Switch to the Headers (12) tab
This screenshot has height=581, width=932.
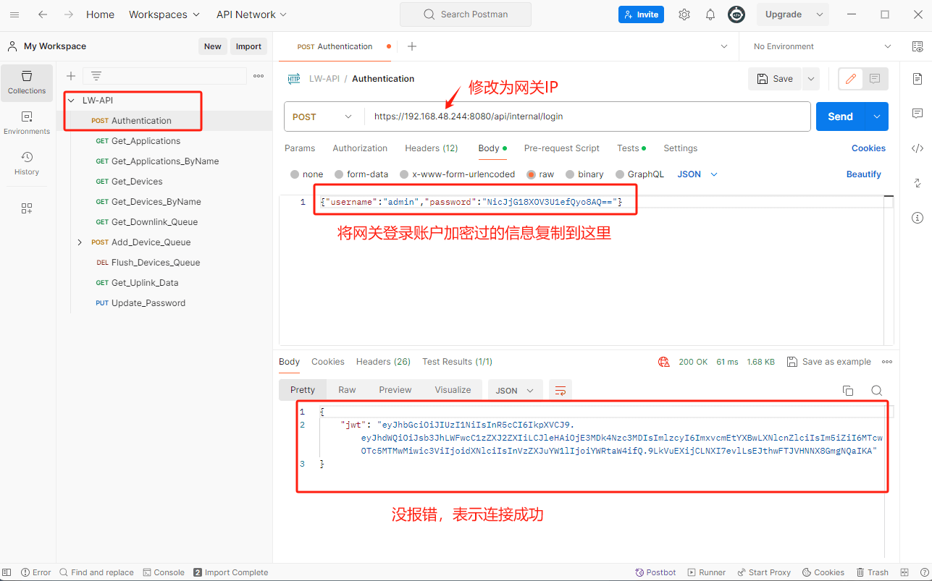(432, 148)
